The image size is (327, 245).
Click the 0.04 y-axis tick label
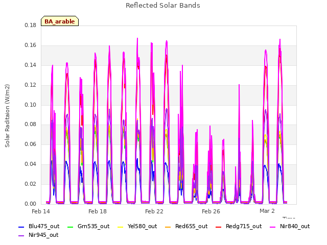click(x=31, y=164)
